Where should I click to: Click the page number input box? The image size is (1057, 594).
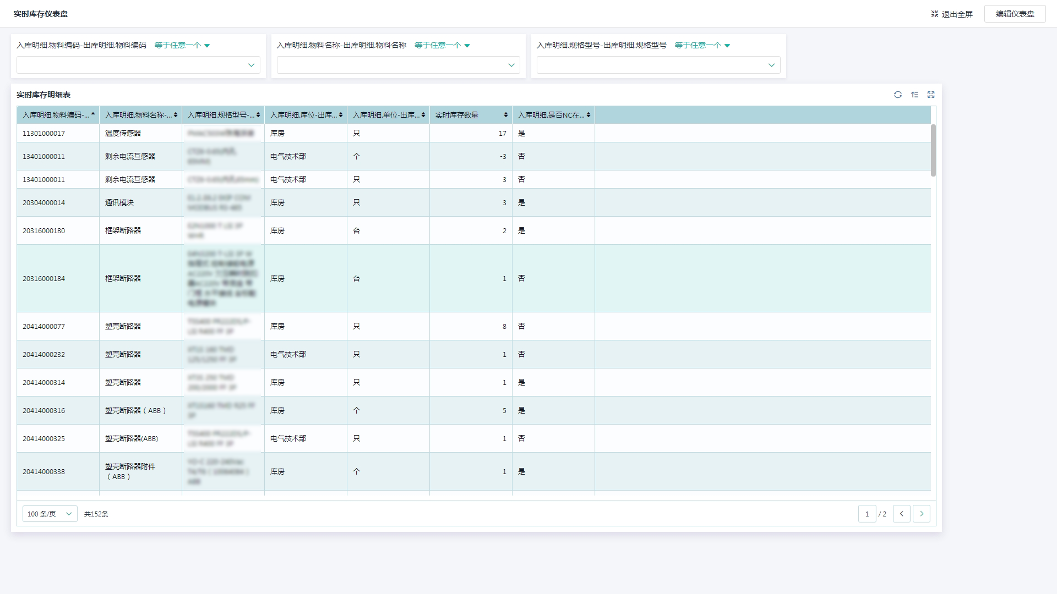pyautogui.click(x=867, y=514)
